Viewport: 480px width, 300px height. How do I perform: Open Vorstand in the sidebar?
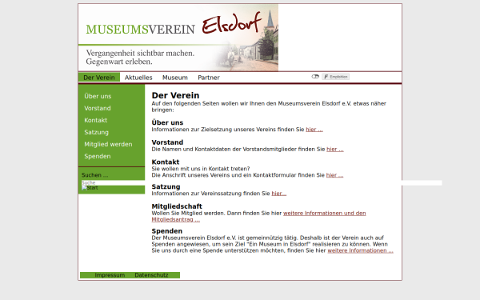(98, 108)
